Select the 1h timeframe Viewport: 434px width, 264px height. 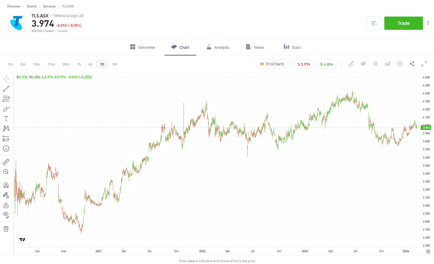pyautogui.click(x=79, y=64)
